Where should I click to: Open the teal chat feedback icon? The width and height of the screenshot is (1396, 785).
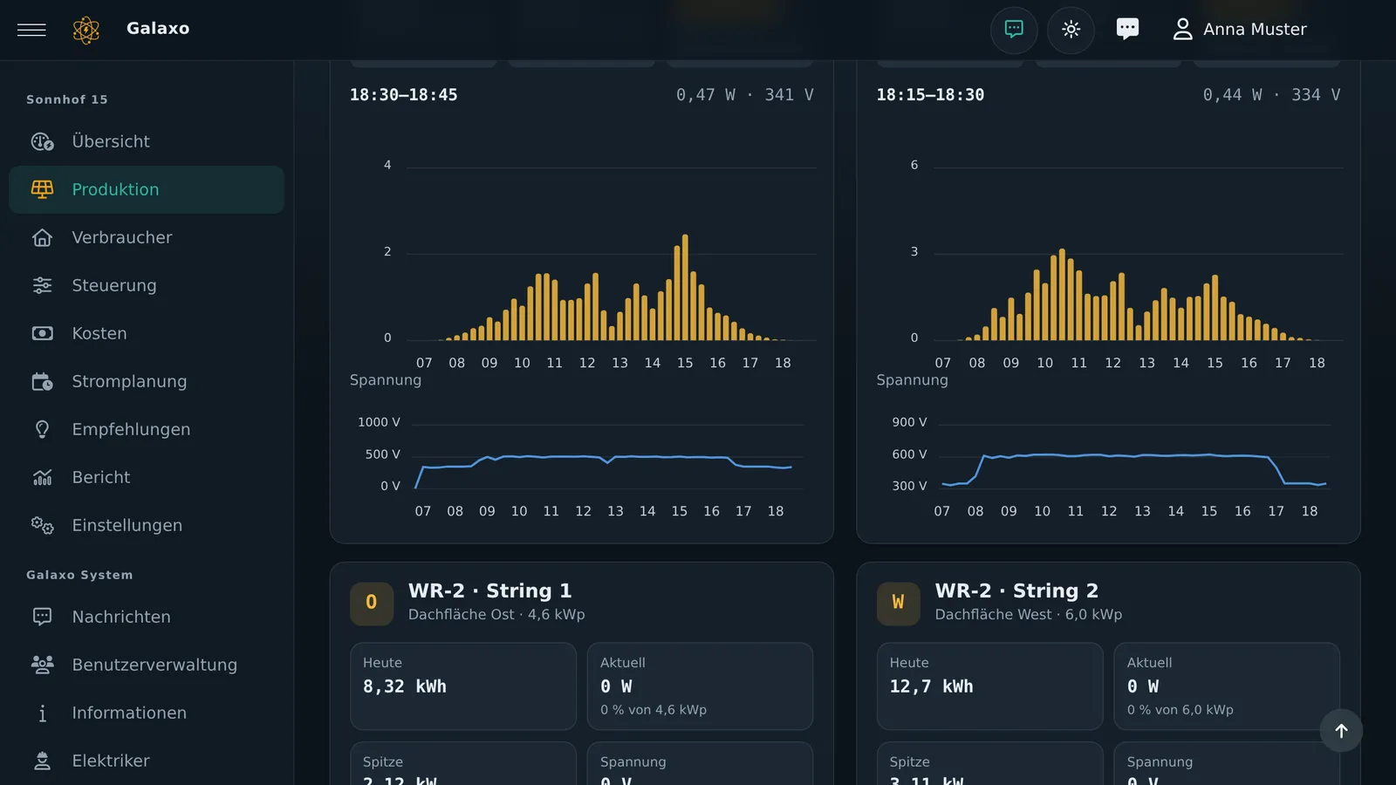(1014, 30)
